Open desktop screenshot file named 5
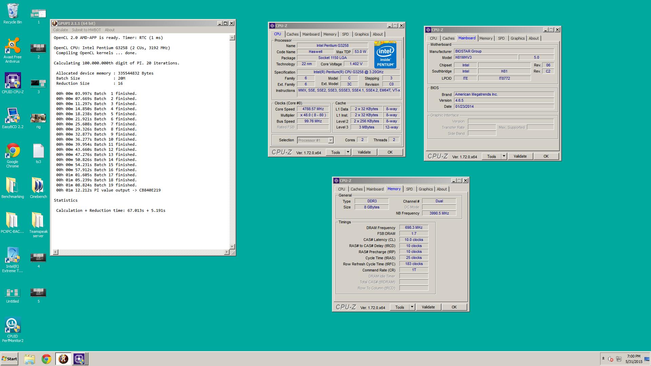 [38, 296]
